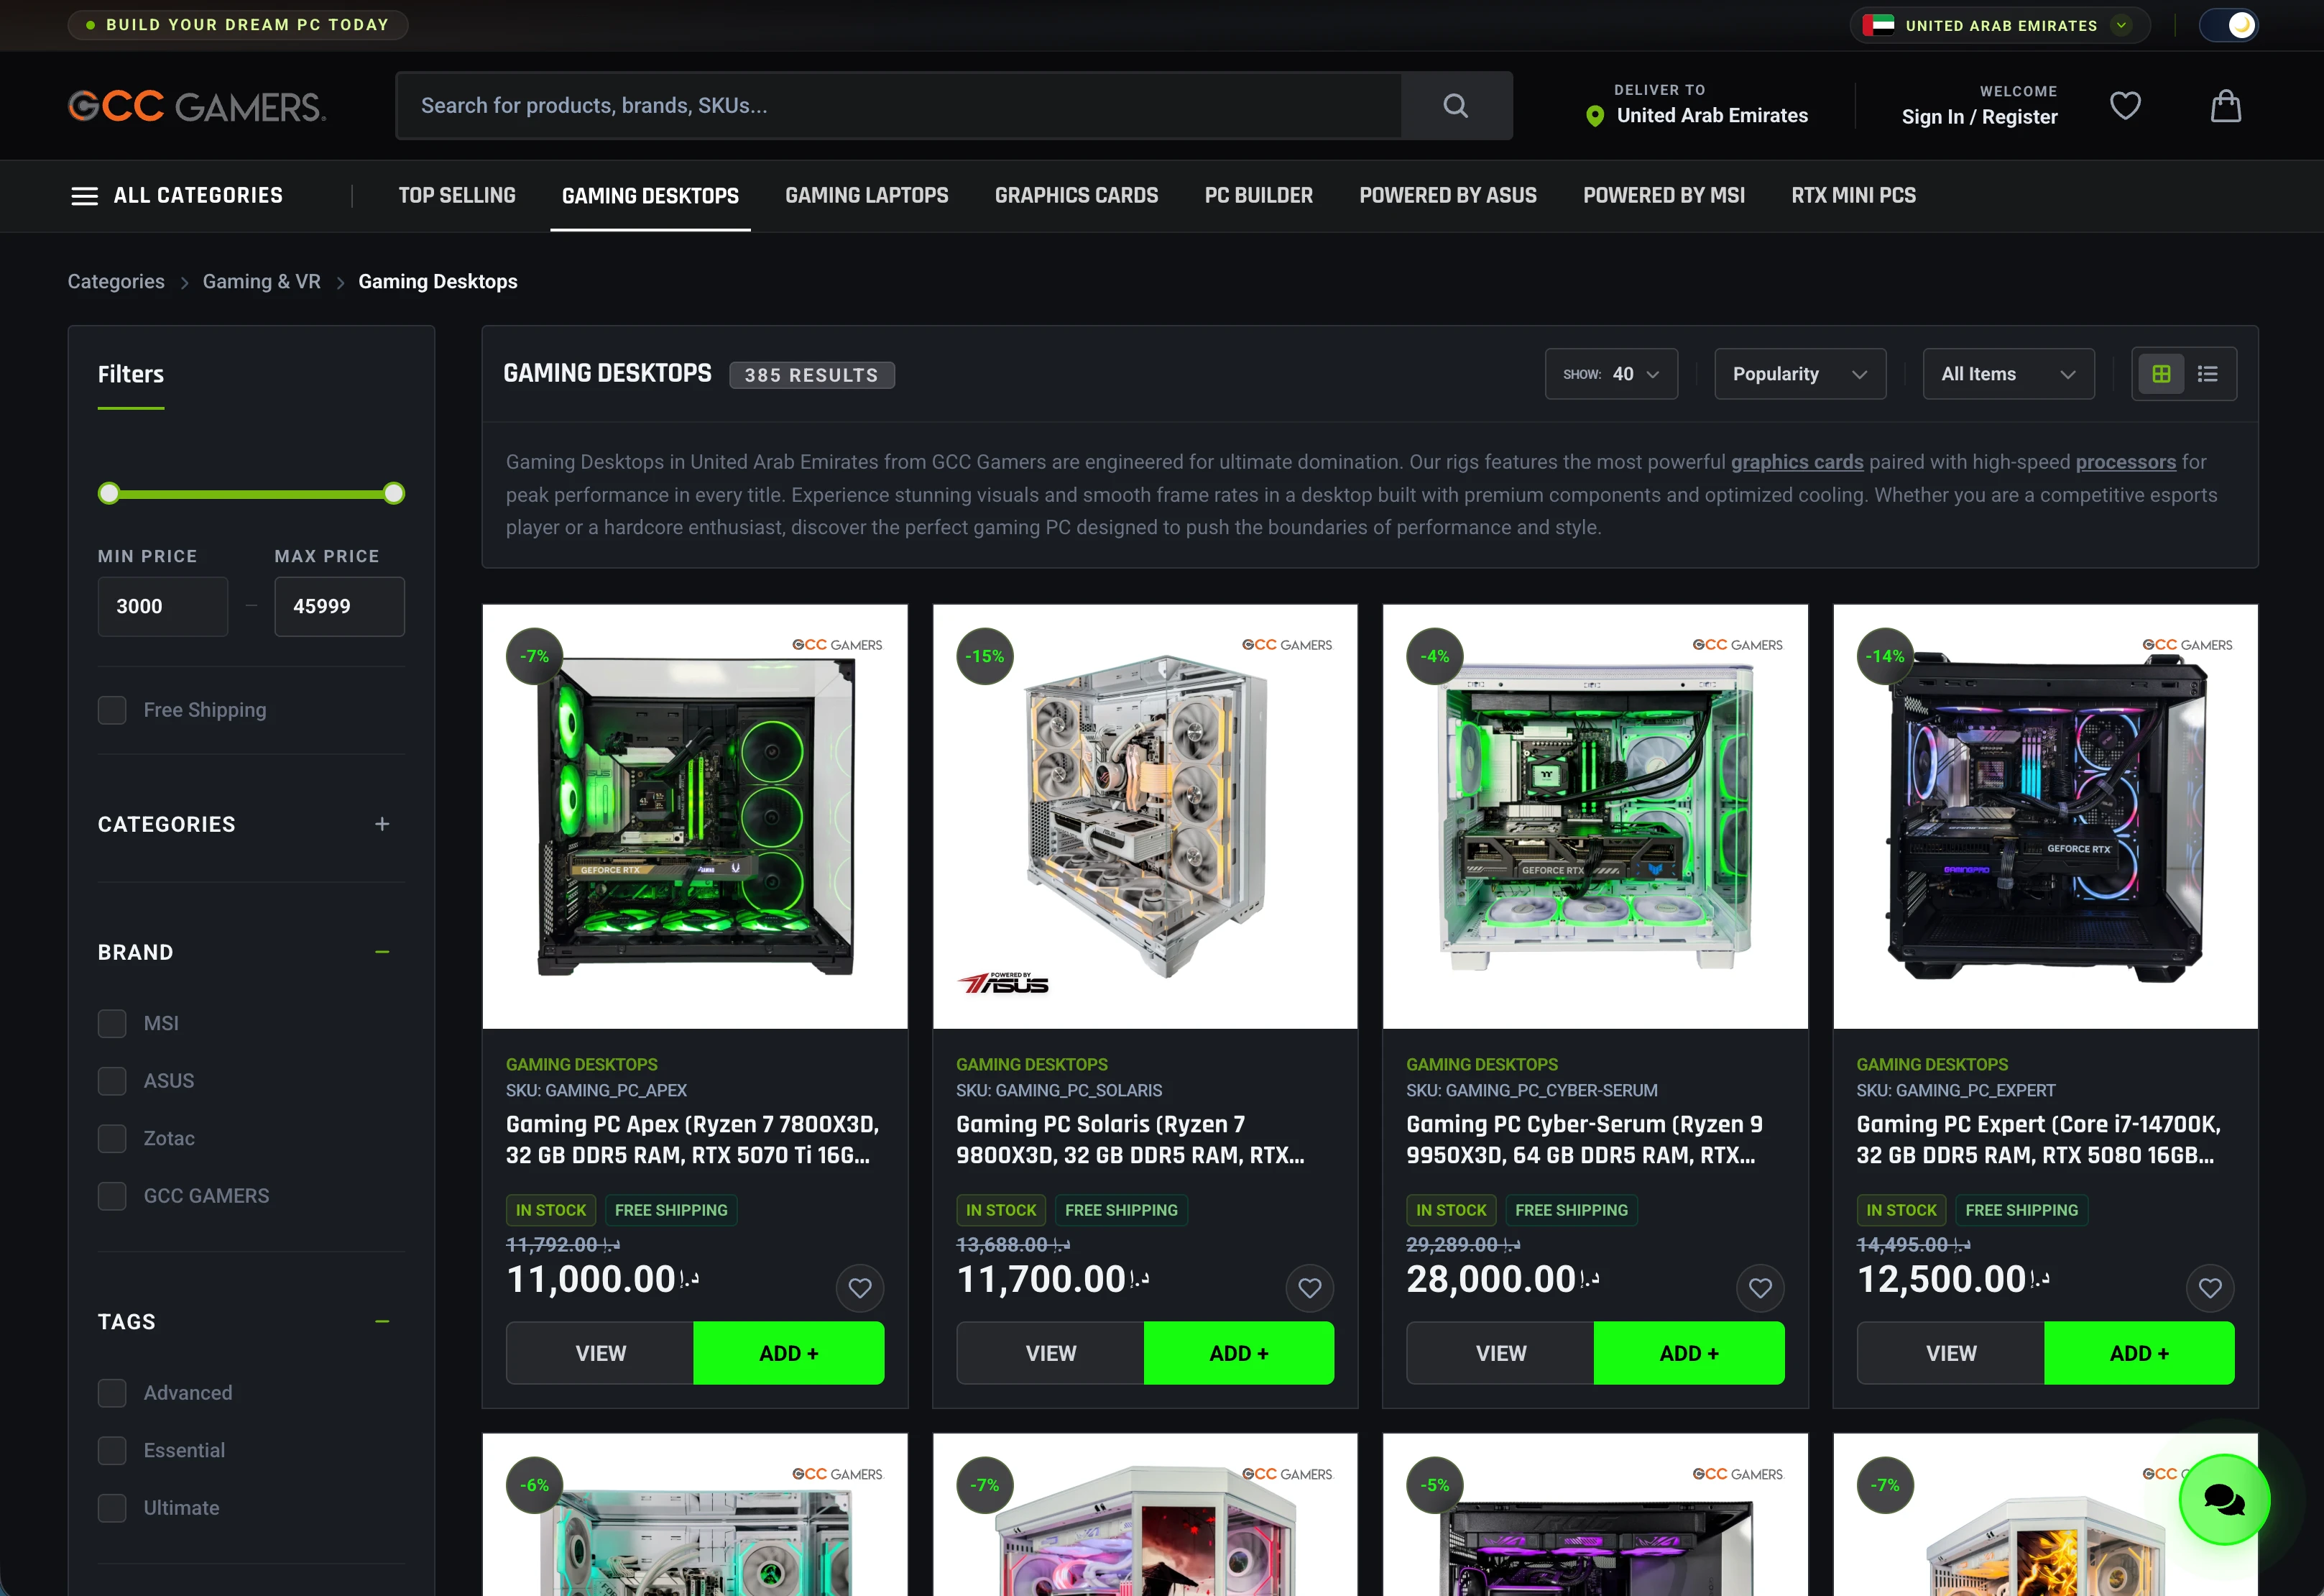The image size is (2324, 1596).
Task: Check the Essential tag filter
Action: pyautogui.click(x=112, y=1450)
